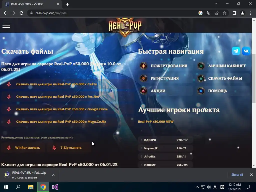Click 7-Zip скачать link
Image resolution: width=256 pixels, height=192 pixels.
coord(71,147)
